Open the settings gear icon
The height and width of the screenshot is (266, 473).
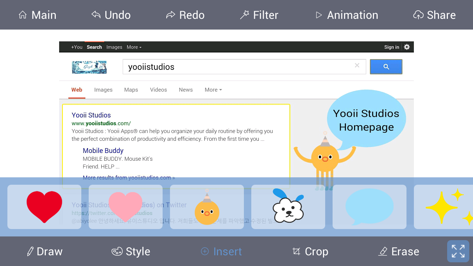pyautogui.click(x=407, y=47)
